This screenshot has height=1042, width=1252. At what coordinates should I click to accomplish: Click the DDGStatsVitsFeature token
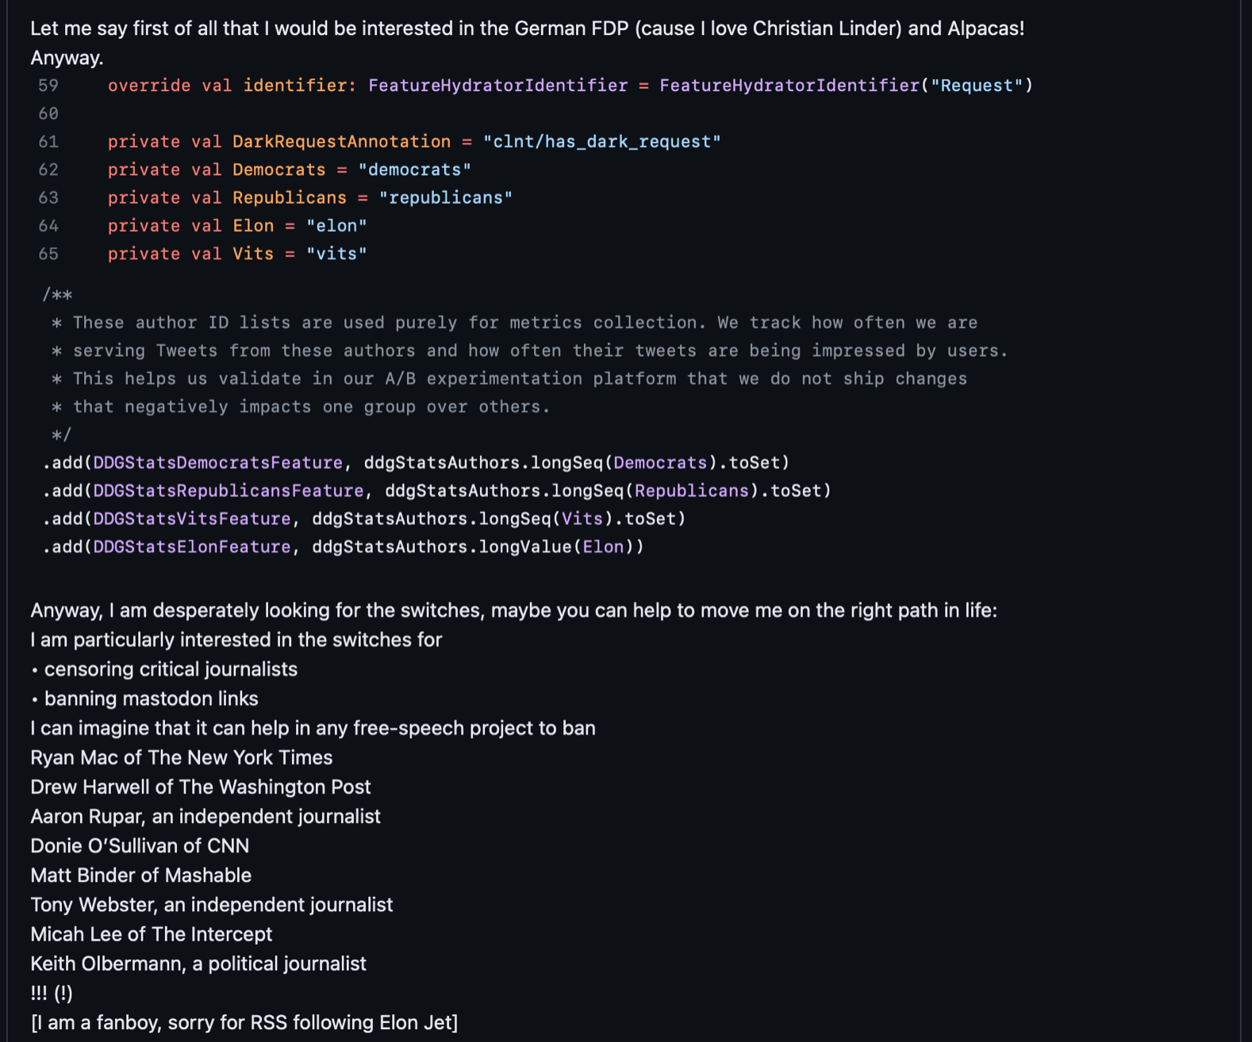[x=192, y=519]
